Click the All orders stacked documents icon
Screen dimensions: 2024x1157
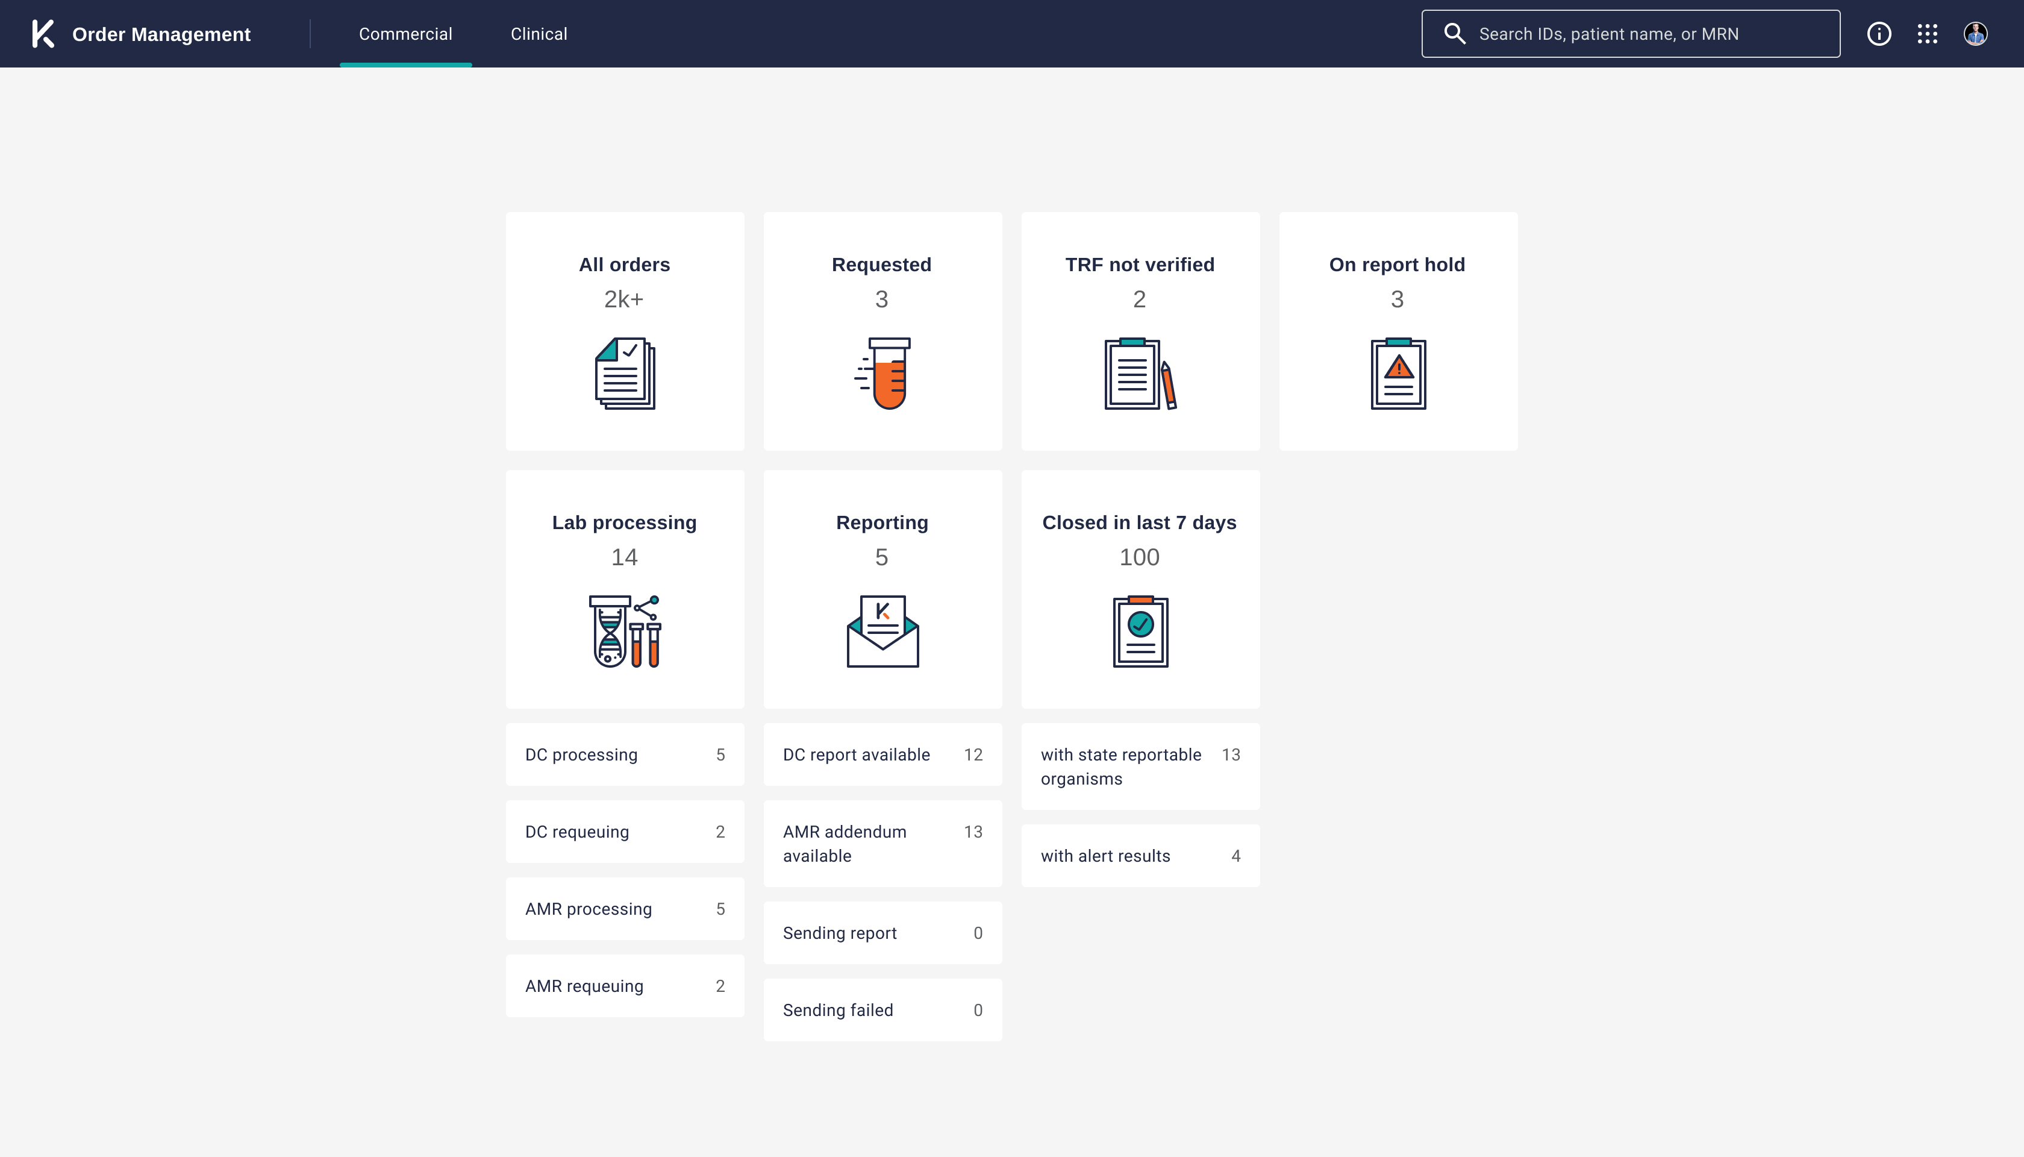(625, 374)
